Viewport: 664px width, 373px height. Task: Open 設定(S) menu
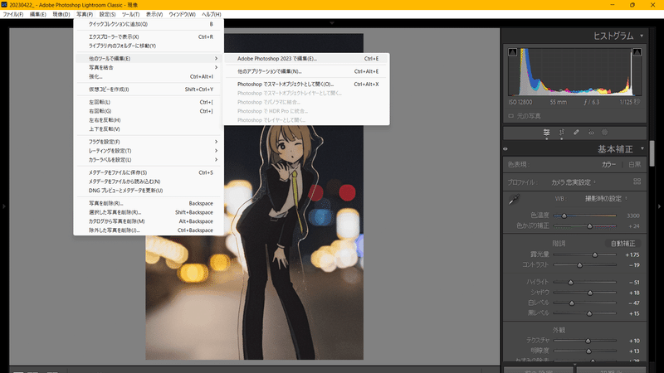tap(108, 14)
